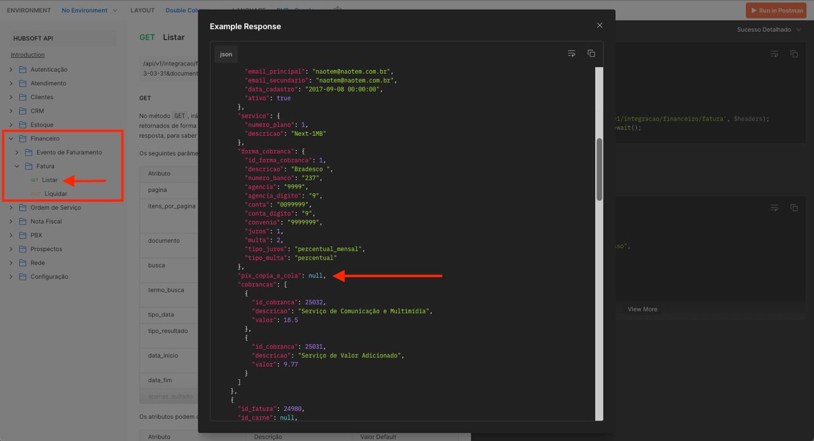Click the Evento de Faturamento folder icon

click(29, 153)
